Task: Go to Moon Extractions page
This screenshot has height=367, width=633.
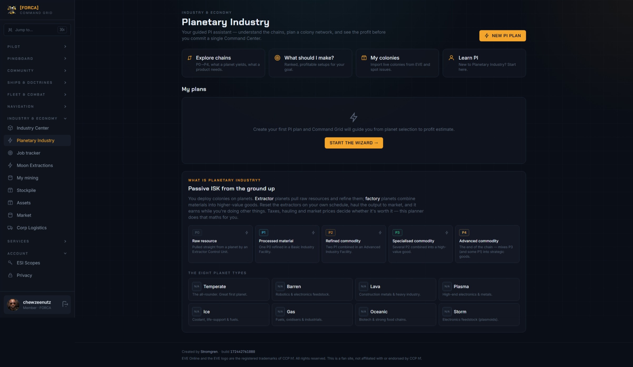Action: coord(37,165)
